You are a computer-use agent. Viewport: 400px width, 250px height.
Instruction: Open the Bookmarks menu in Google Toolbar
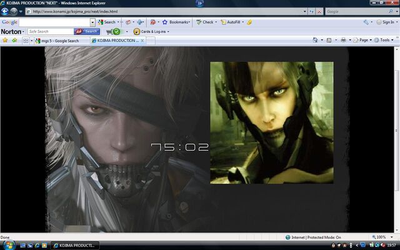(176, 22)
